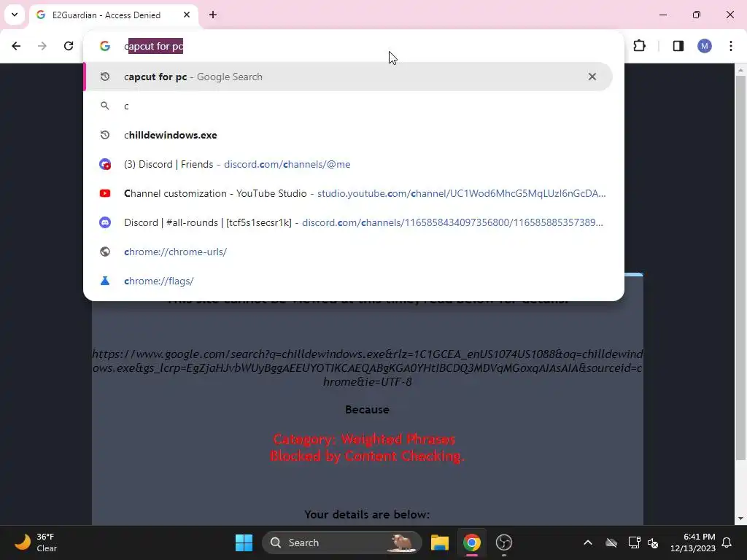The height and width of the screenshot is (560, 747).
Task: Click the address bar text field
Action: (x=352, y=46)
